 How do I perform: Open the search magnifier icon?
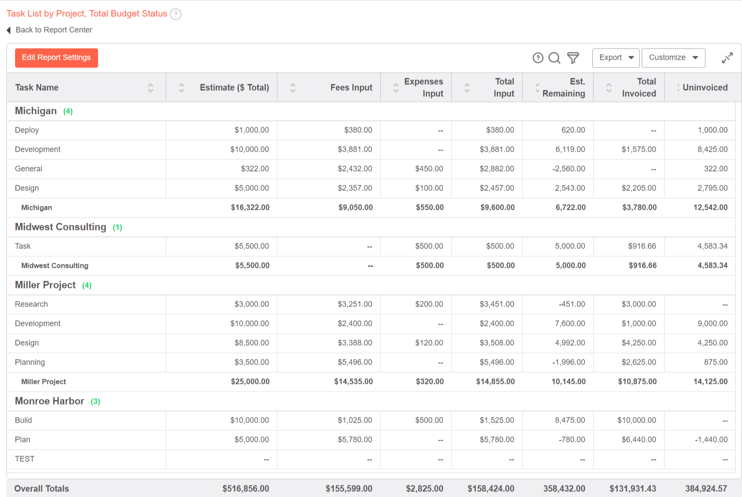pos(554,58)
